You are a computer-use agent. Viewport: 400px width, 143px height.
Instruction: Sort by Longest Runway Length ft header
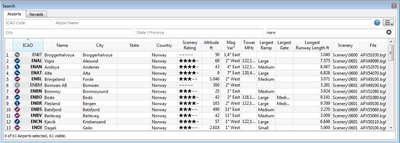click(x=312, y=45)
